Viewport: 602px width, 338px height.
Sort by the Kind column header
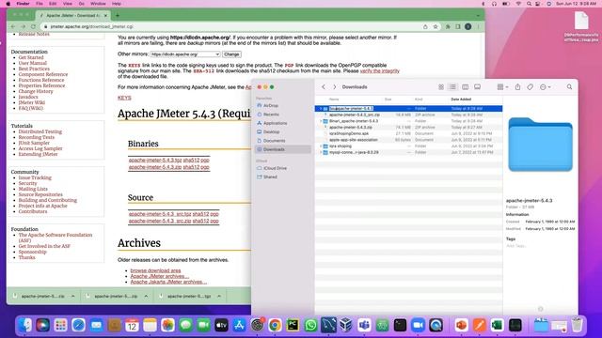tap(419, 100)
